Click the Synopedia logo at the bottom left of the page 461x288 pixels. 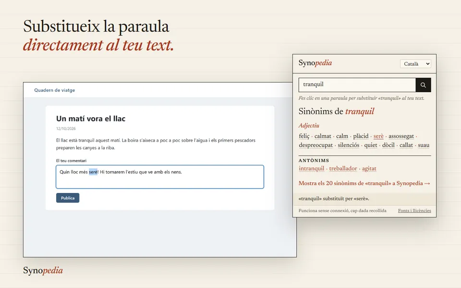tap(43, 270)
